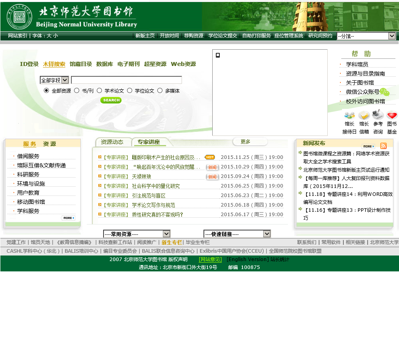Set font size to 小

coord(55,36)
